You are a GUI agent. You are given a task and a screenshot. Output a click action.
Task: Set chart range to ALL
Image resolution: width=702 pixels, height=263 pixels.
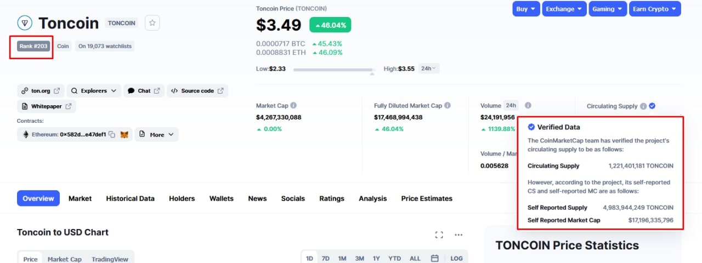415,259
